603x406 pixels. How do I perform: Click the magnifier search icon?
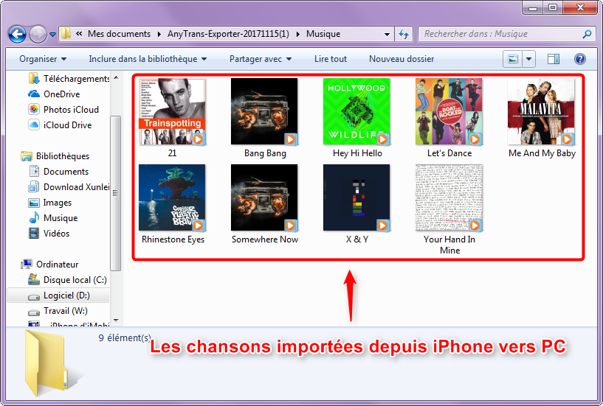(x=587, y=34)
